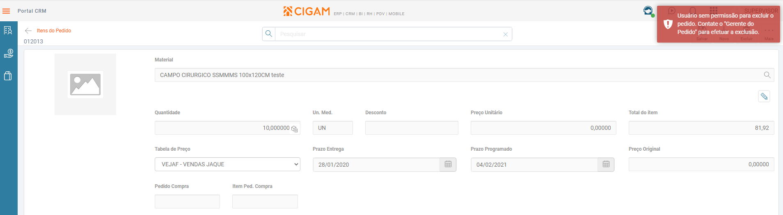Click the Portal CRM title
The image size is (783, 215).
pyautogui.click(x=32, y=11)
